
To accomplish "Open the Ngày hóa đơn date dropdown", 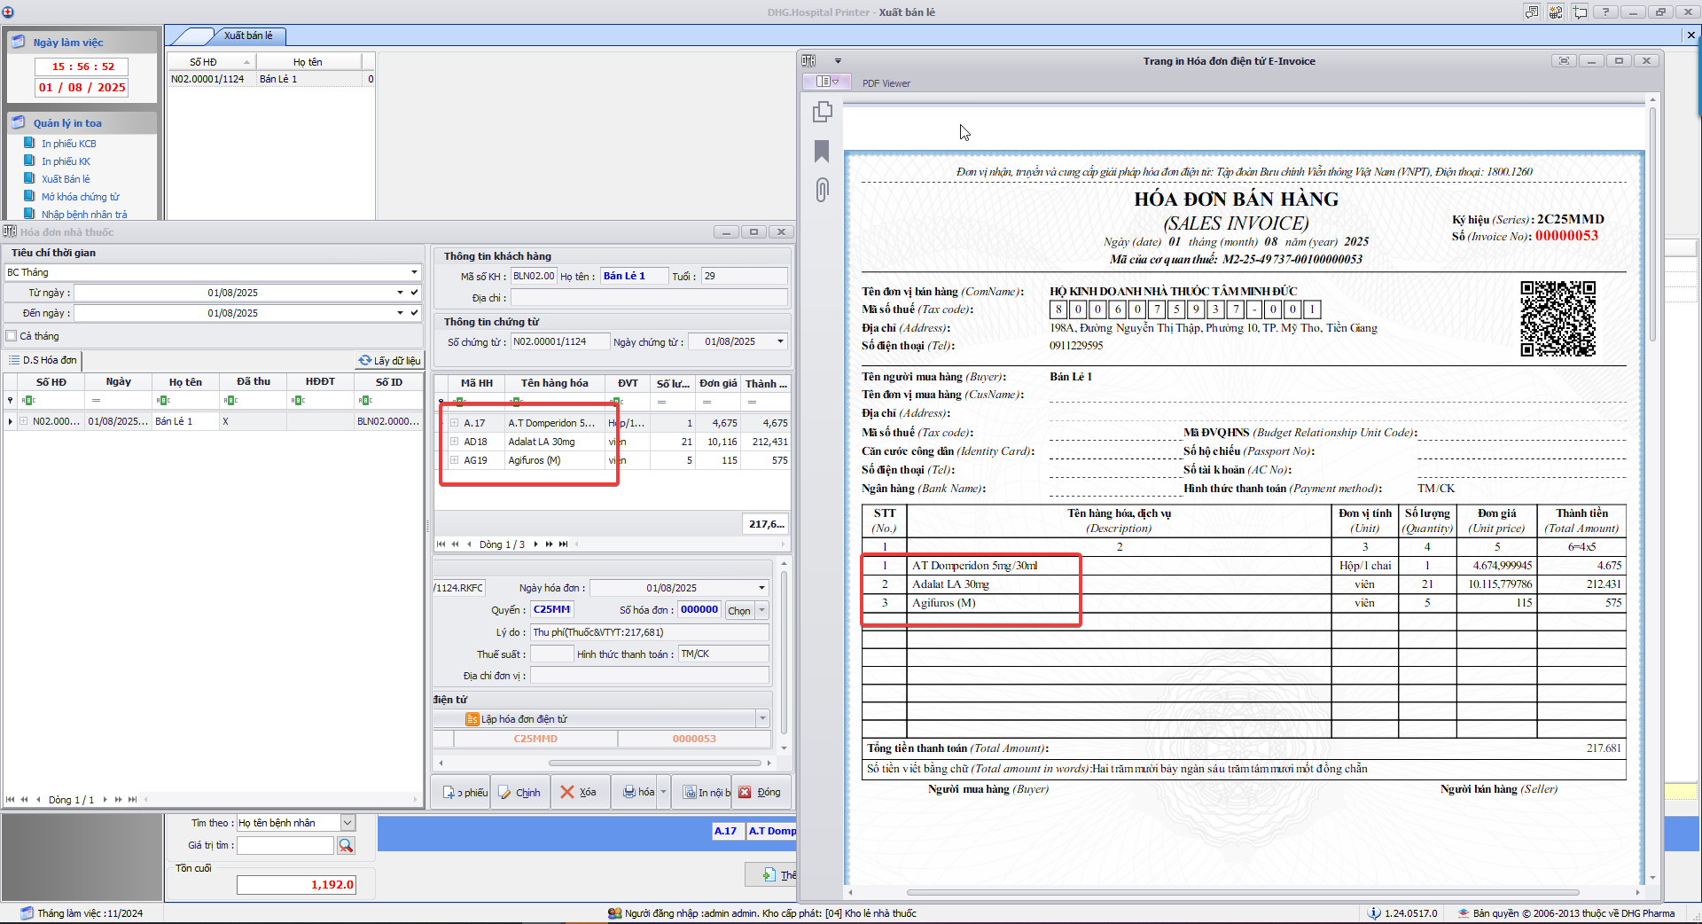I will coord(761,588).
